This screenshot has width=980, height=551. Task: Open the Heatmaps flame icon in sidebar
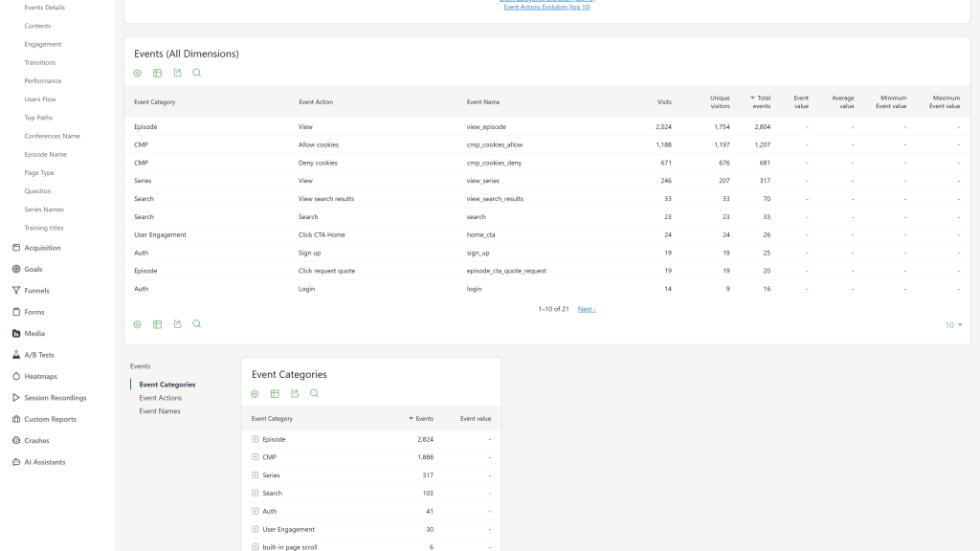(x=16, y=376)
